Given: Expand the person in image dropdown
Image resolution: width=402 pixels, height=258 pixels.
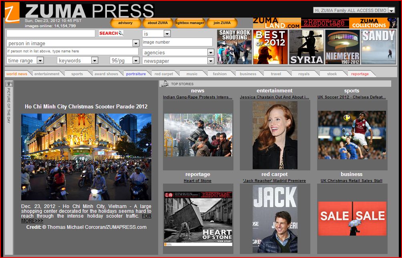Looking at the screenshot, I should point(136,43).
